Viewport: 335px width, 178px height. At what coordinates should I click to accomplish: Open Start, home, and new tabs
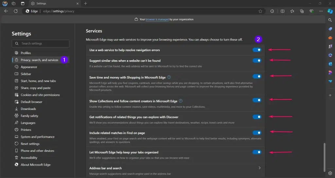pyautogui.click(x=41, y=81)
